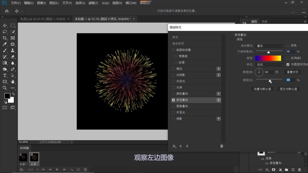Select the Blur tool

coord(13,63)
